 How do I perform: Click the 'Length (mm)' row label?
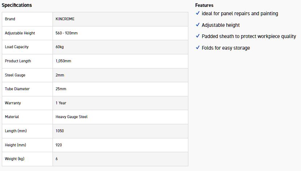(16, 131)
